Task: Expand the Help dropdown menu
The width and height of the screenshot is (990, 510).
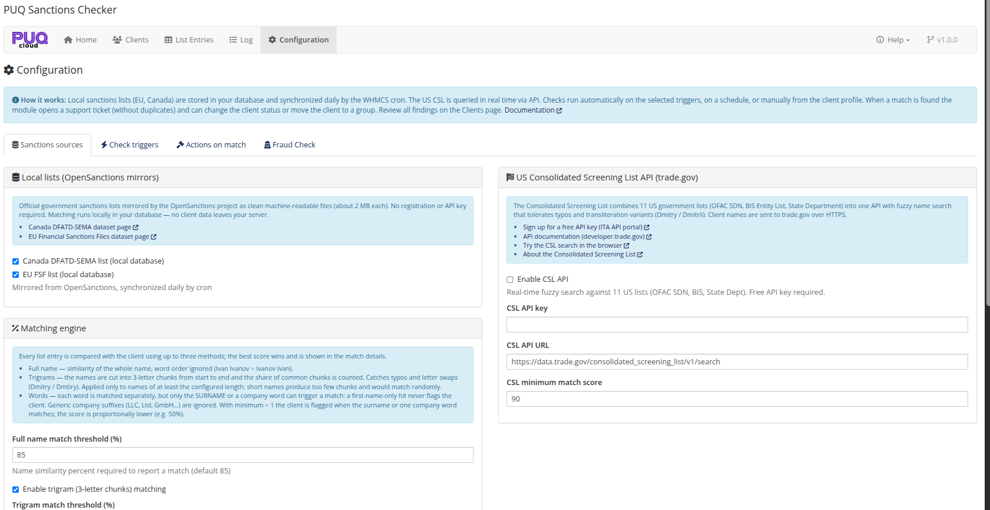Action: (893, 40)
